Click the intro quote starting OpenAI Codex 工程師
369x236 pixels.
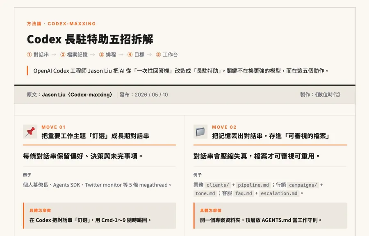pyautogui.click(x=181, y=71)
